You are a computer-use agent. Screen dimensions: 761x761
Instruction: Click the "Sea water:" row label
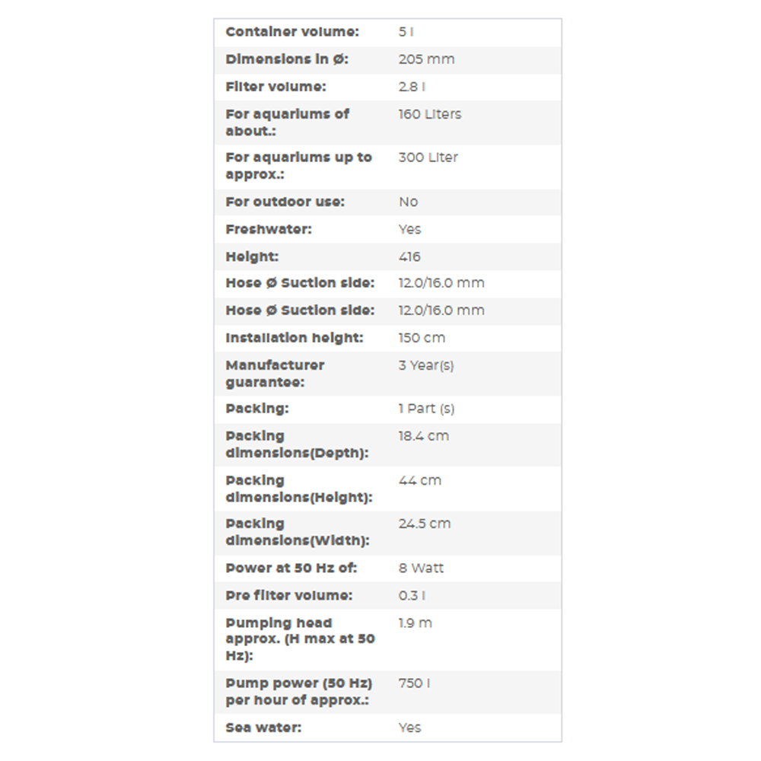[x=263, y=728]
